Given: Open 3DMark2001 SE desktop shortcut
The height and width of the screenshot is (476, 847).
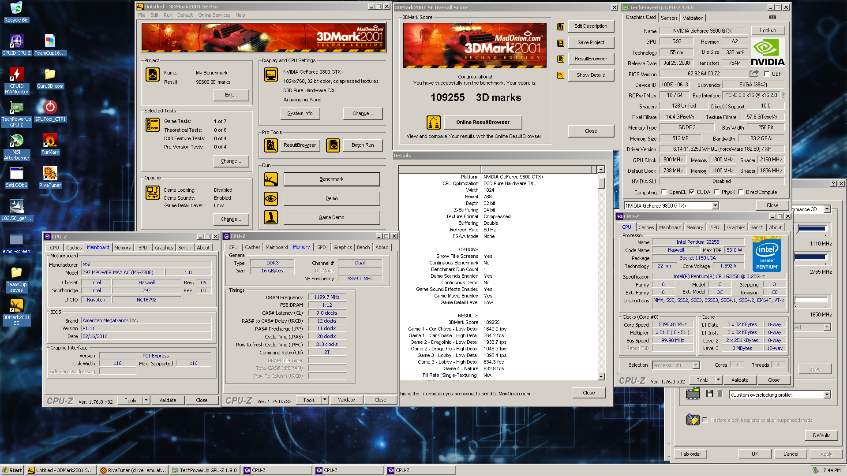Looking at the screenshot, I should 16,312.
